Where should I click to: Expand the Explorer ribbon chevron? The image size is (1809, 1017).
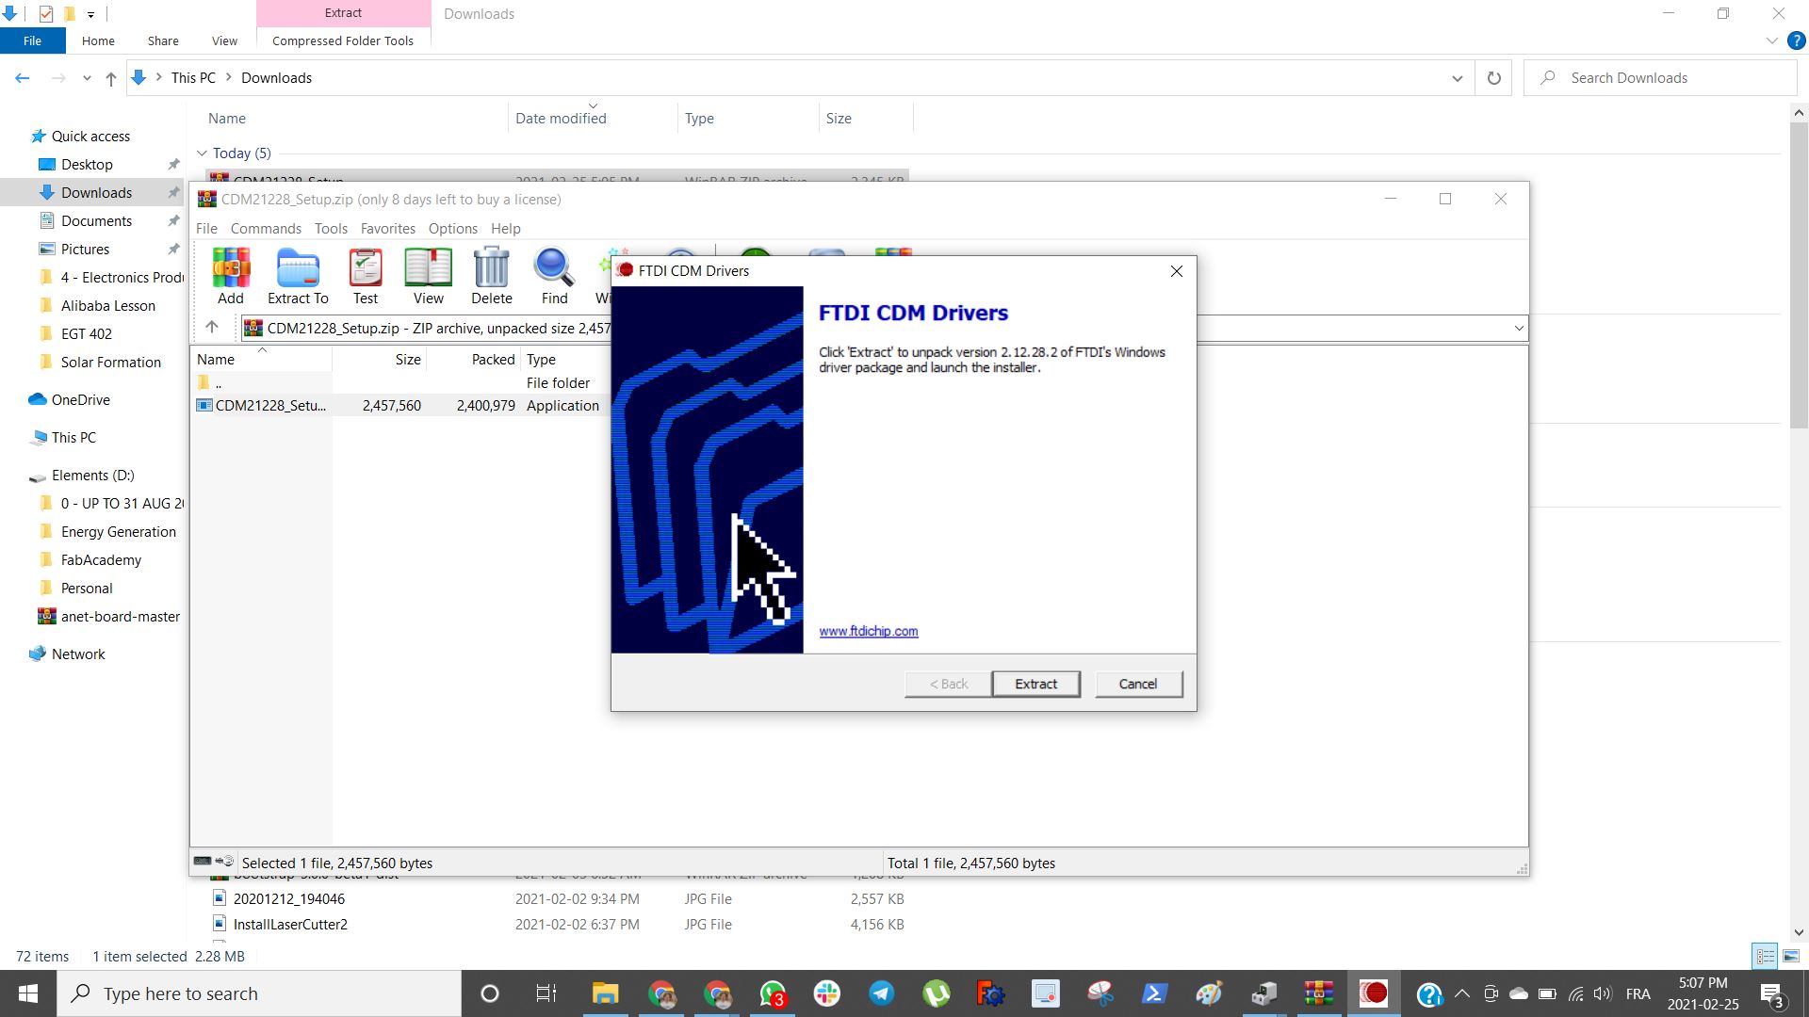click(x=1771, y=40)
